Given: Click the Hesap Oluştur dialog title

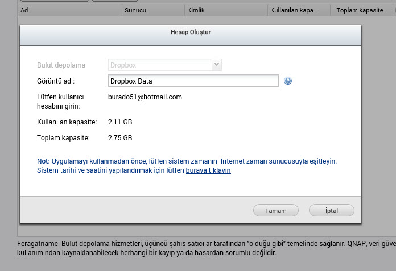Looking at the screenshot, I should click(191, 32).
